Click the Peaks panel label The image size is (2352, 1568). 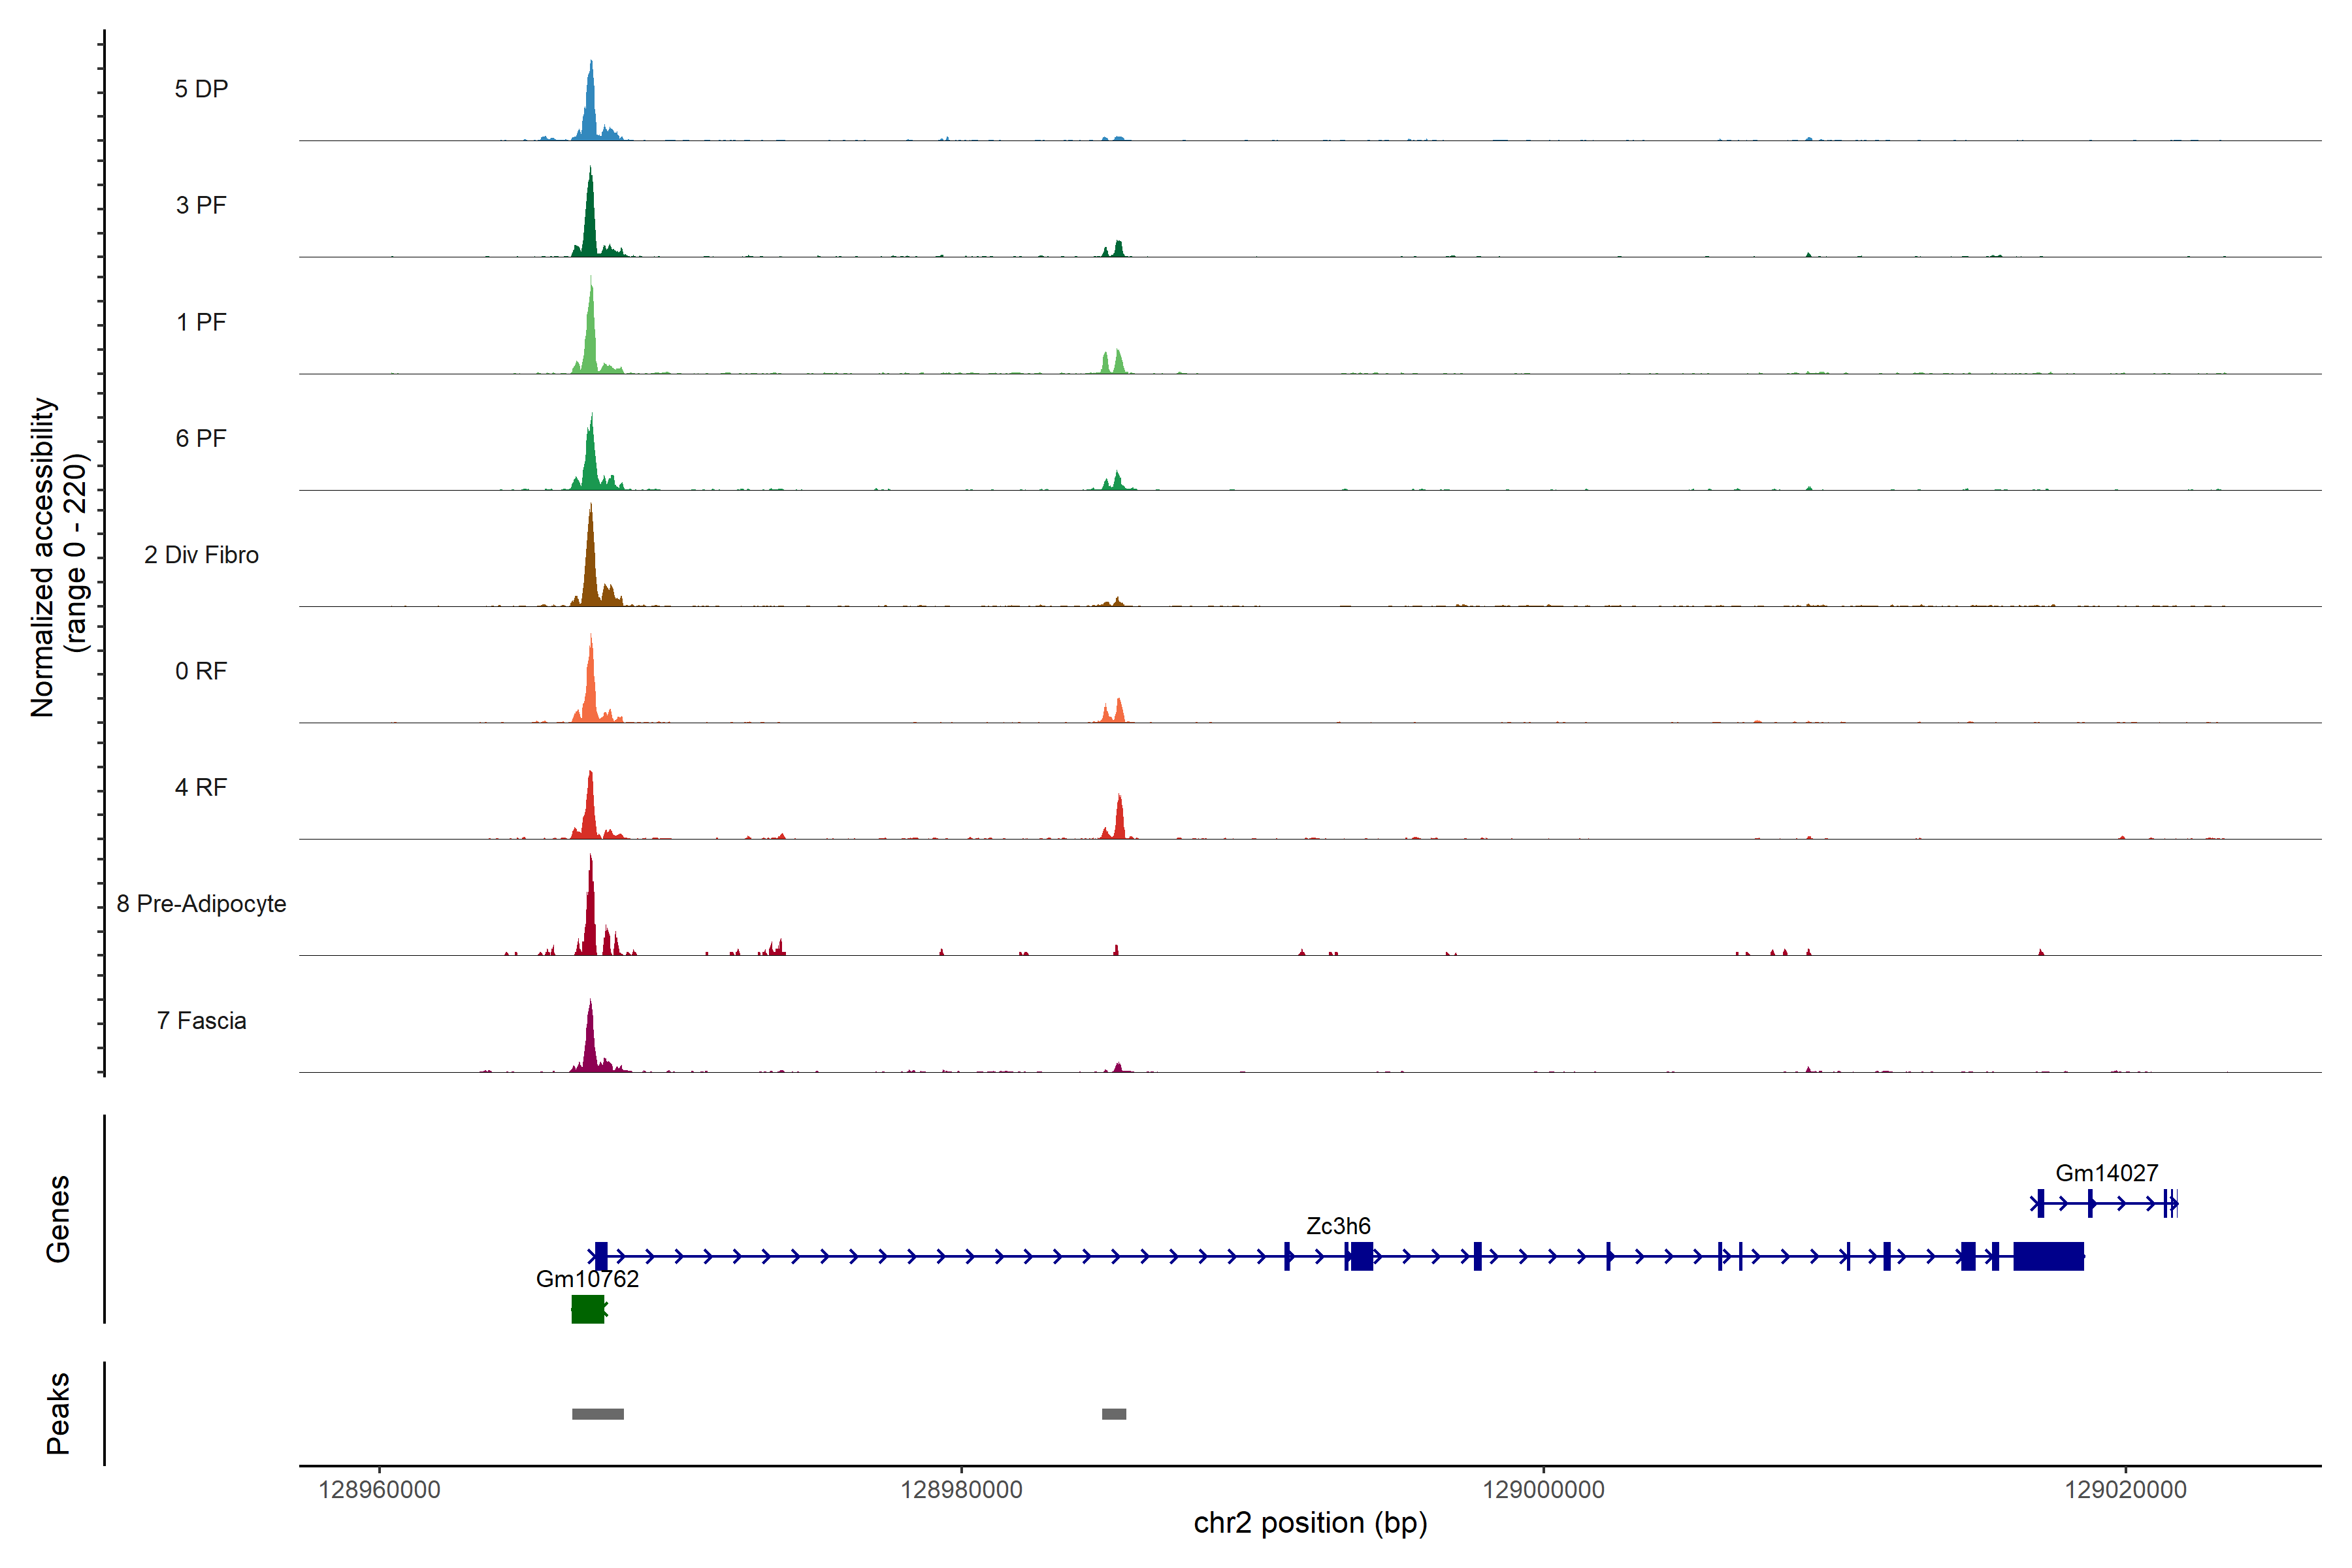(58, 1413)
